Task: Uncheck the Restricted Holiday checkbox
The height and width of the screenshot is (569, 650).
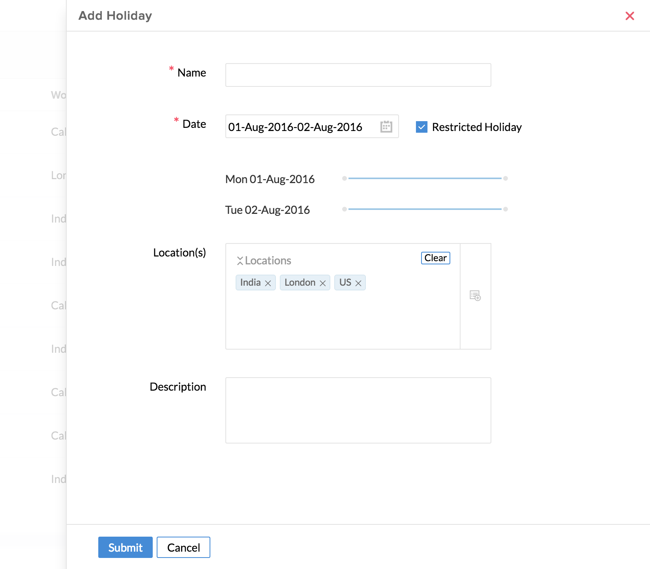Action: point(421,127)
